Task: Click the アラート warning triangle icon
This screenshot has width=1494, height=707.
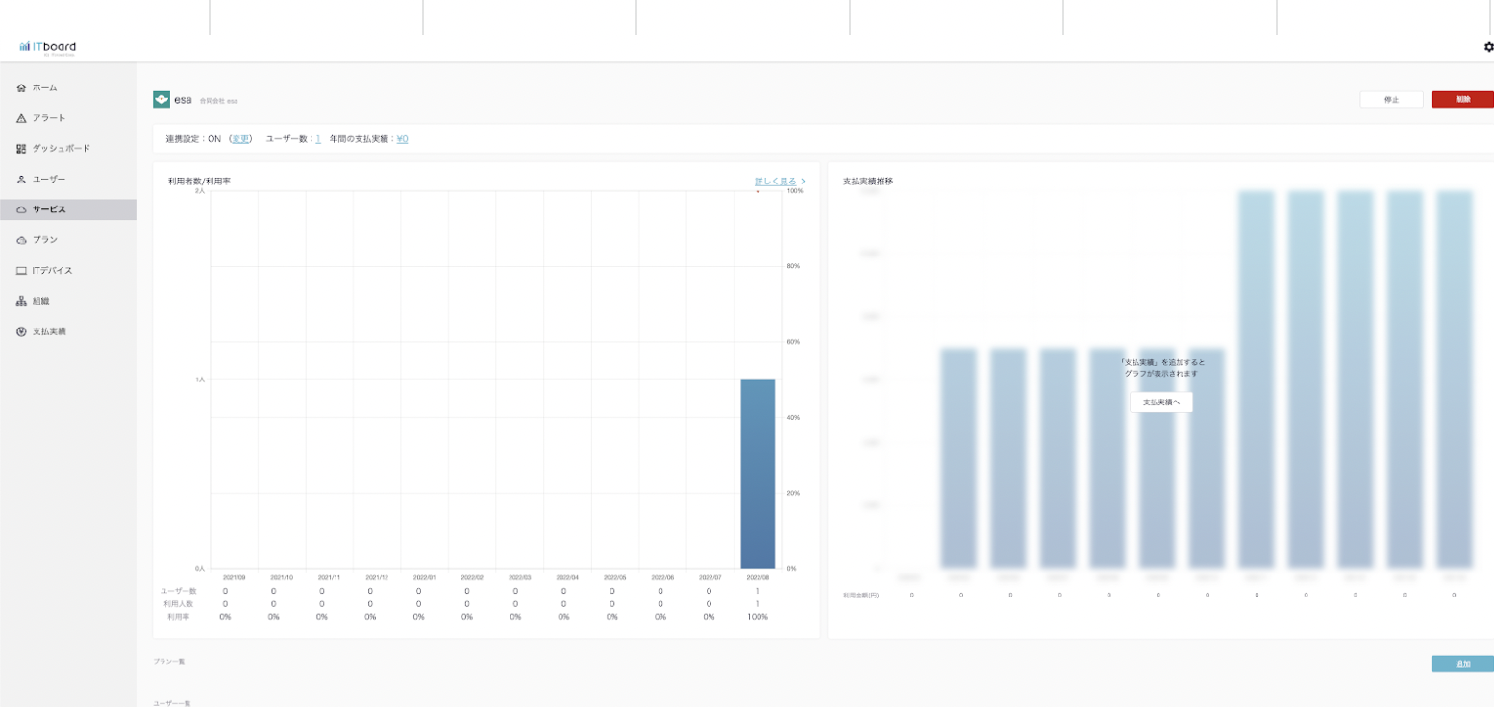Action: (x=21, y=118)
